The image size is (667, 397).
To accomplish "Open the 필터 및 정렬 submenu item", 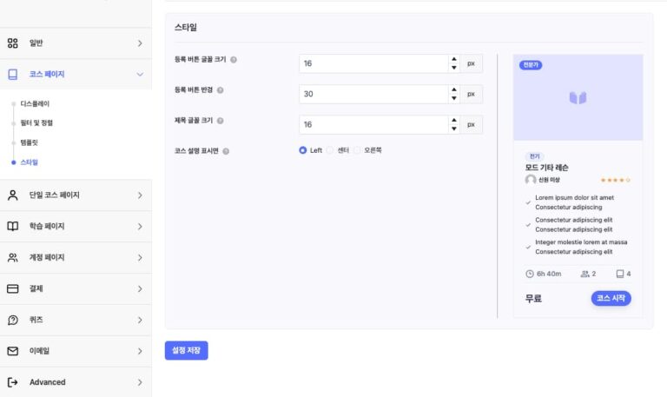I will pyautogui.click(x=36, y=122).
